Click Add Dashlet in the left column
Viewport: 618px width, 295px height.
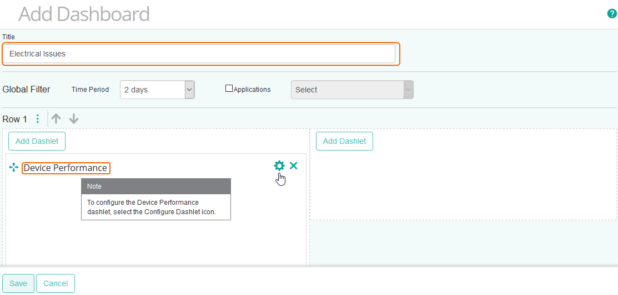pyautogui.click(x=37, y=141)
